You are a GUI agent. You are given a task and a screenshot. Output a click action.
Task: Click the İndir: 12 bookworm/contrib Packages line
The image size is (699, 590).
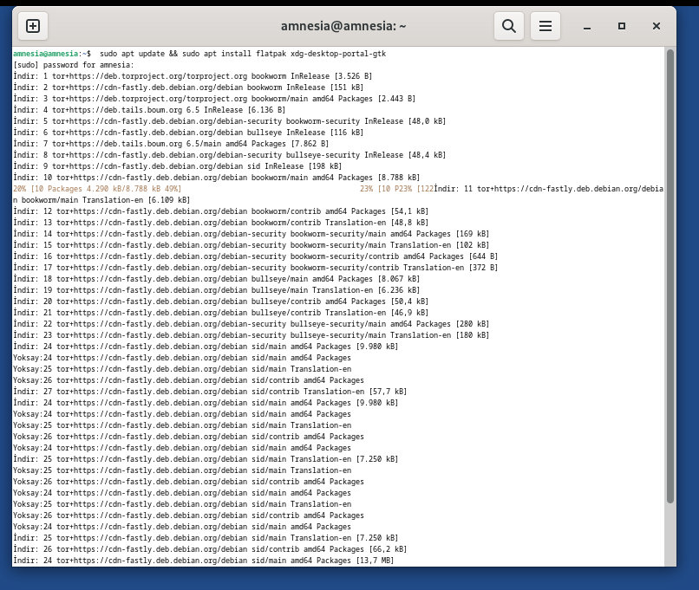point(220,211)
